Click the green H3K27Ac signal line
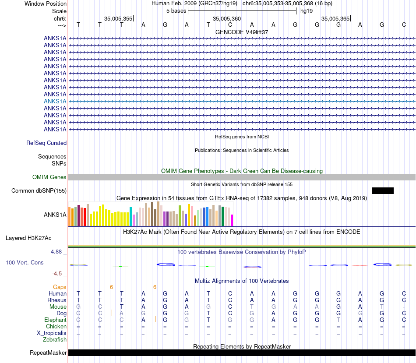 pyautogui.click(x=242, y=247)
